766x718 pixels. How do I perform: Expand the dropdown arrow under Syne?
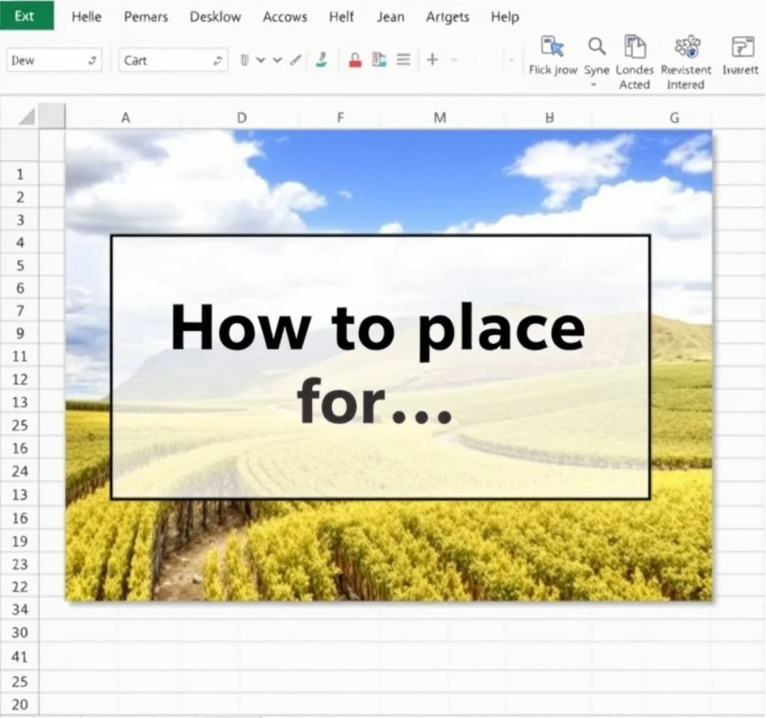[595, 85]
